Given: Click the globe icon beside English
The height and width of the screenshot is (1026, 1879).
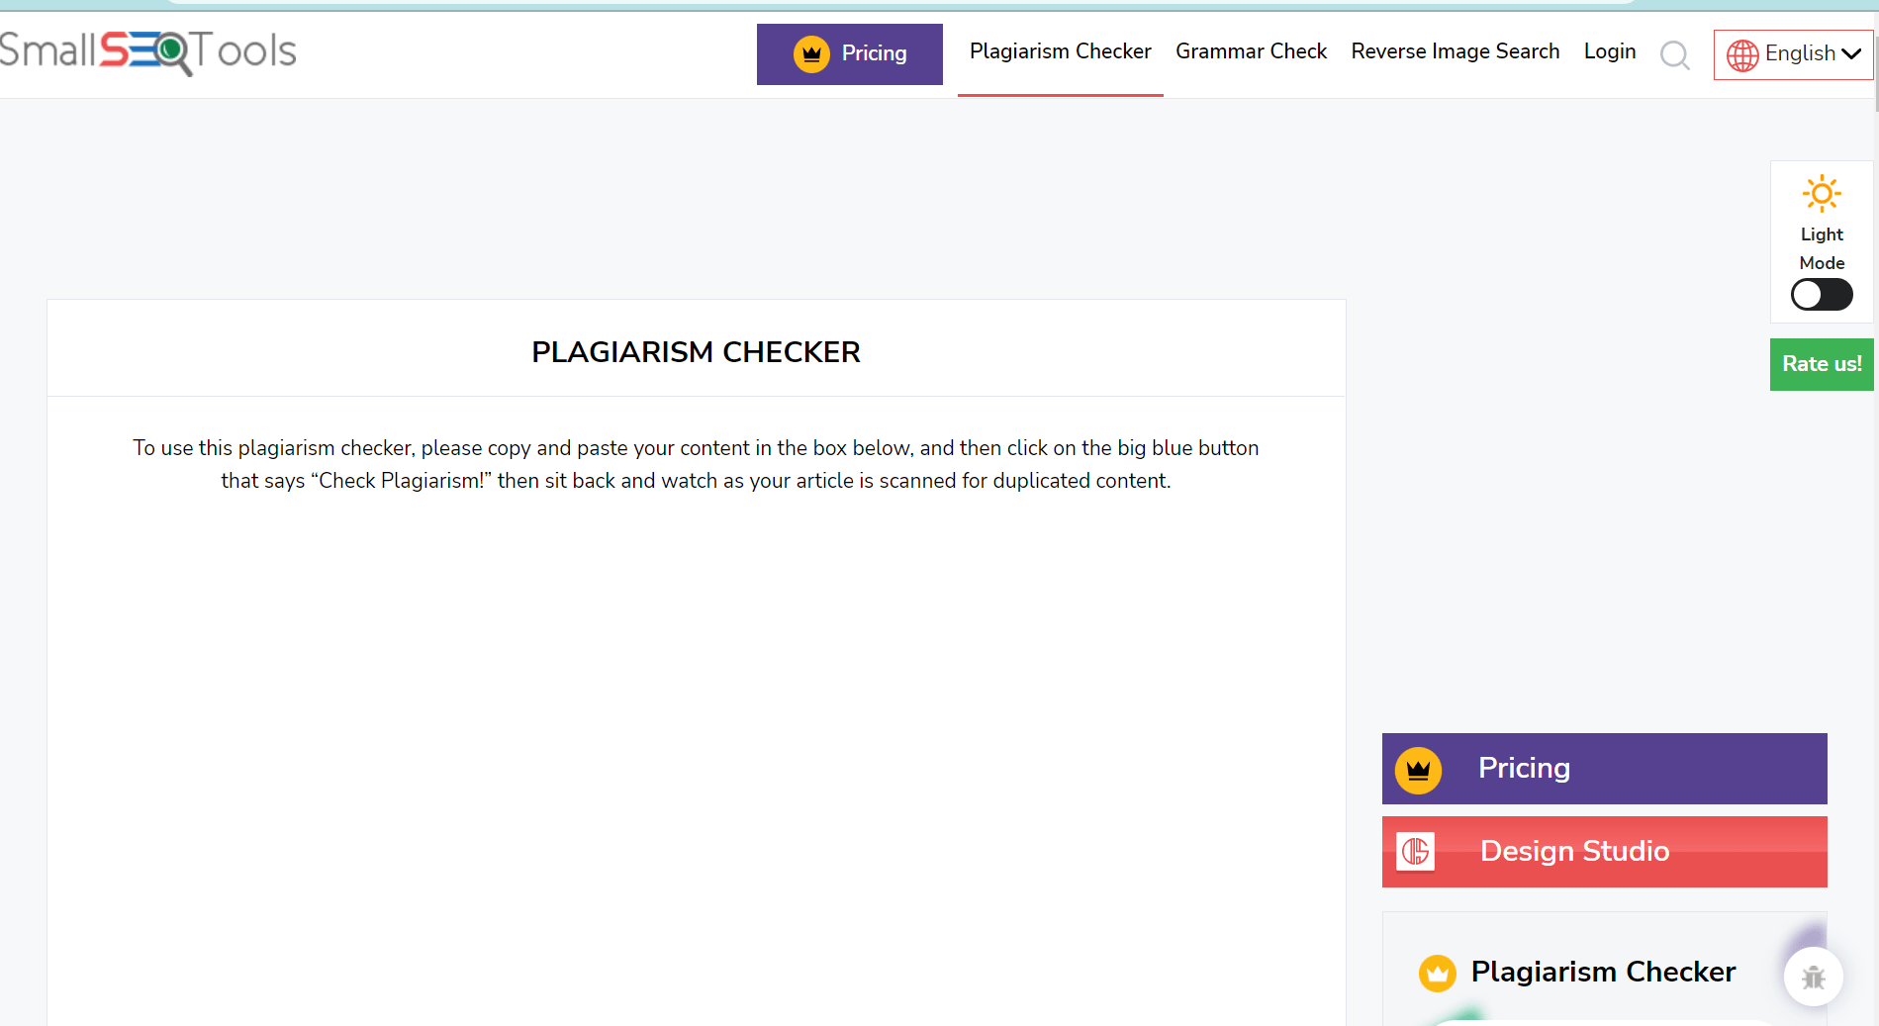Looking at the screenshot, I should tap(1742, 54).
